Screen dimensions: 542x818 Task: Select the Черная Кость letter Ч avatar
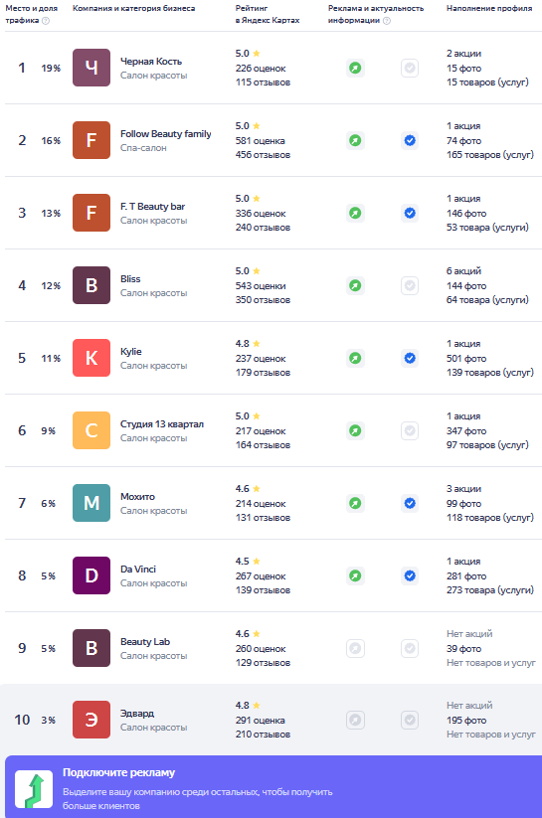click(x=91, y=68)
